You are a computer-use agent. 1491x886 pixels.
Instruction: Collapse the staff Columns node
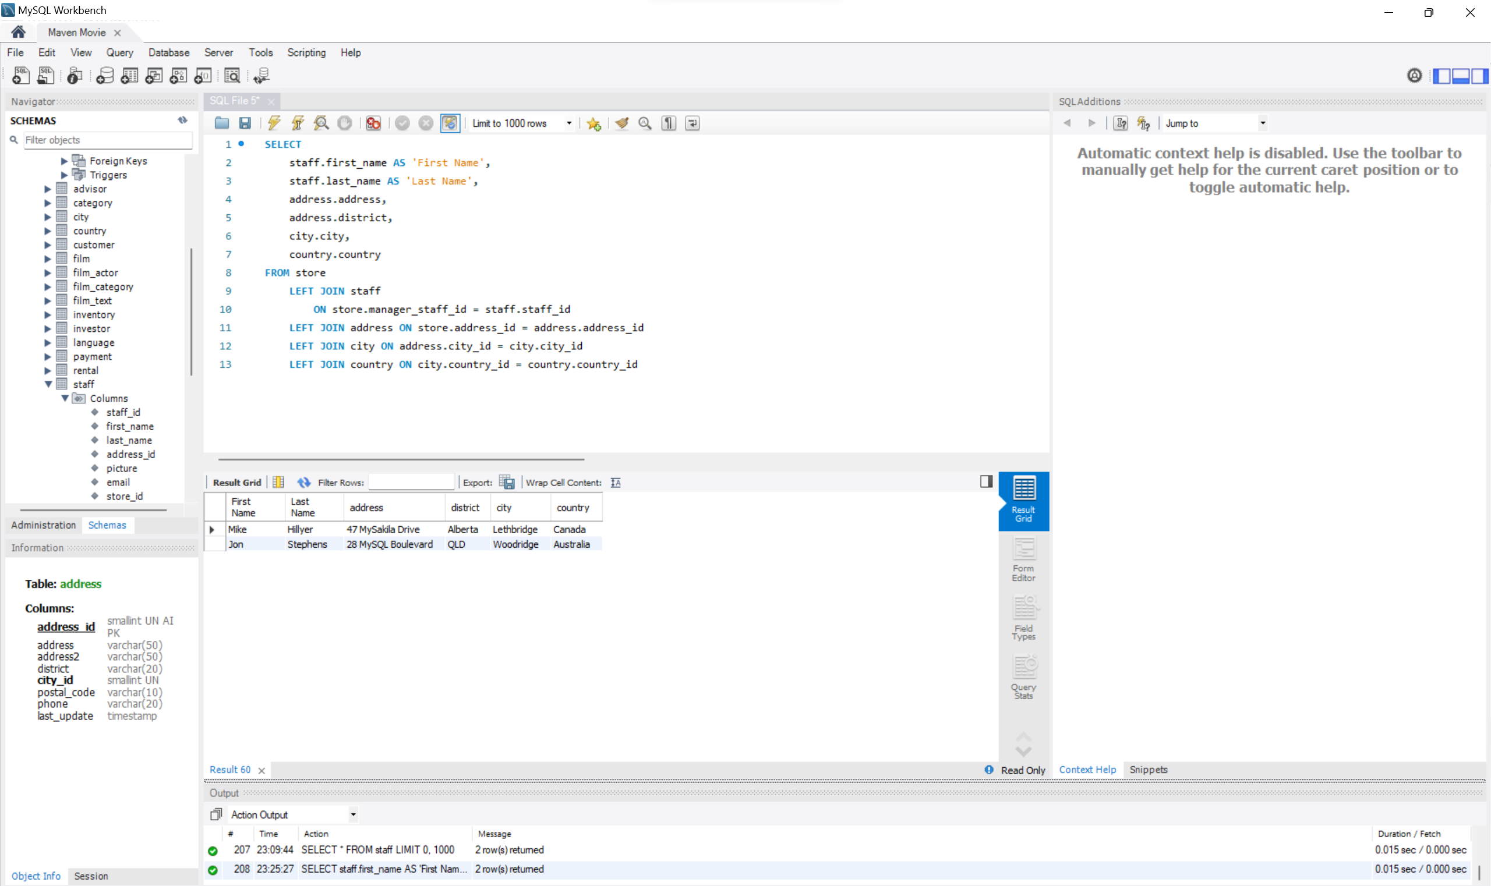pyautogui.click(x=65, y=398)
